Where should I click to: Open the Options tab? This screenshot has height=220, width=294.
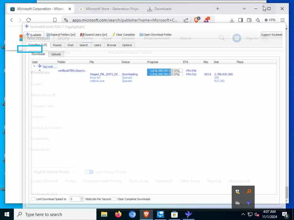pyautogui.click(x=127, y=45)
